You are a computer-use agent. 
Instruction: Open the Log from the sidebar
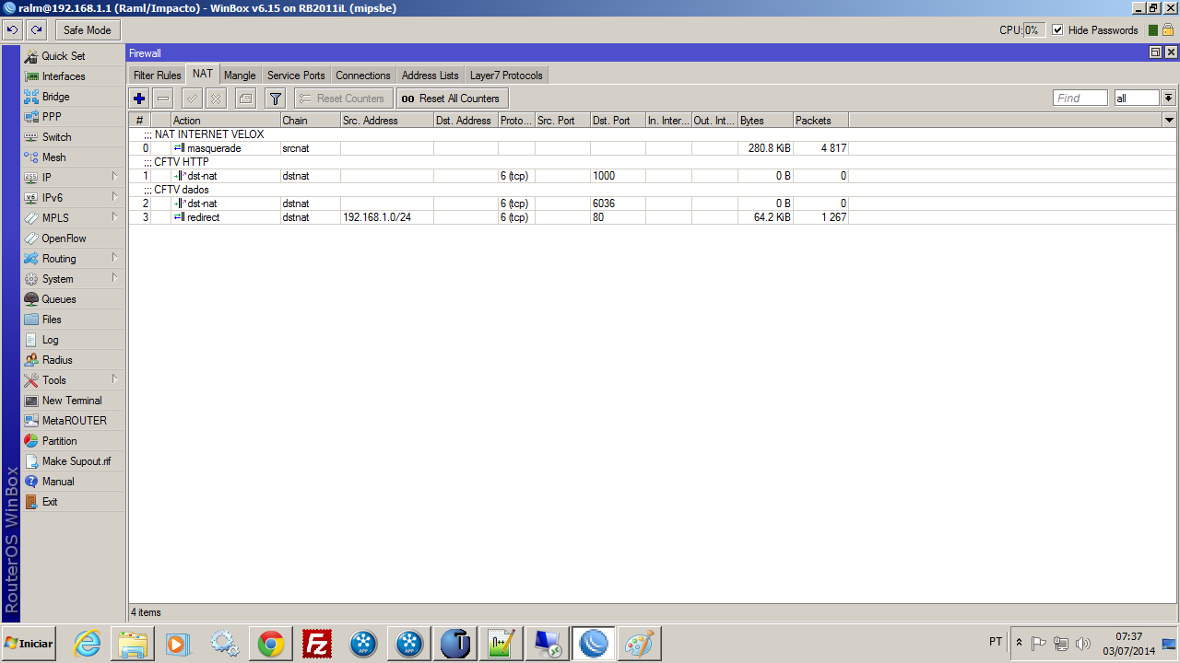[x=50, y=340]
